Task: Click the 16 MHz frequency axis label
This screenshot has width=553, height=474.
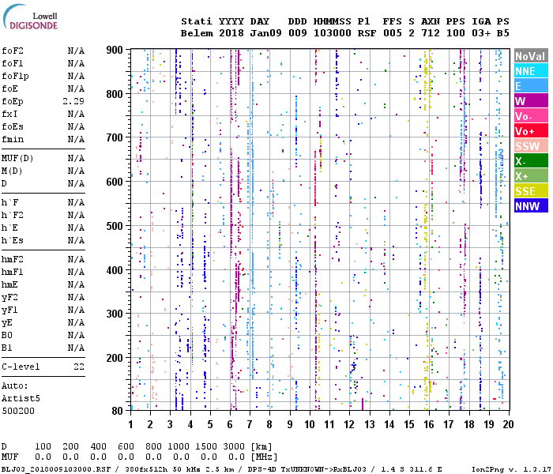Action: [x=429, y=424]
